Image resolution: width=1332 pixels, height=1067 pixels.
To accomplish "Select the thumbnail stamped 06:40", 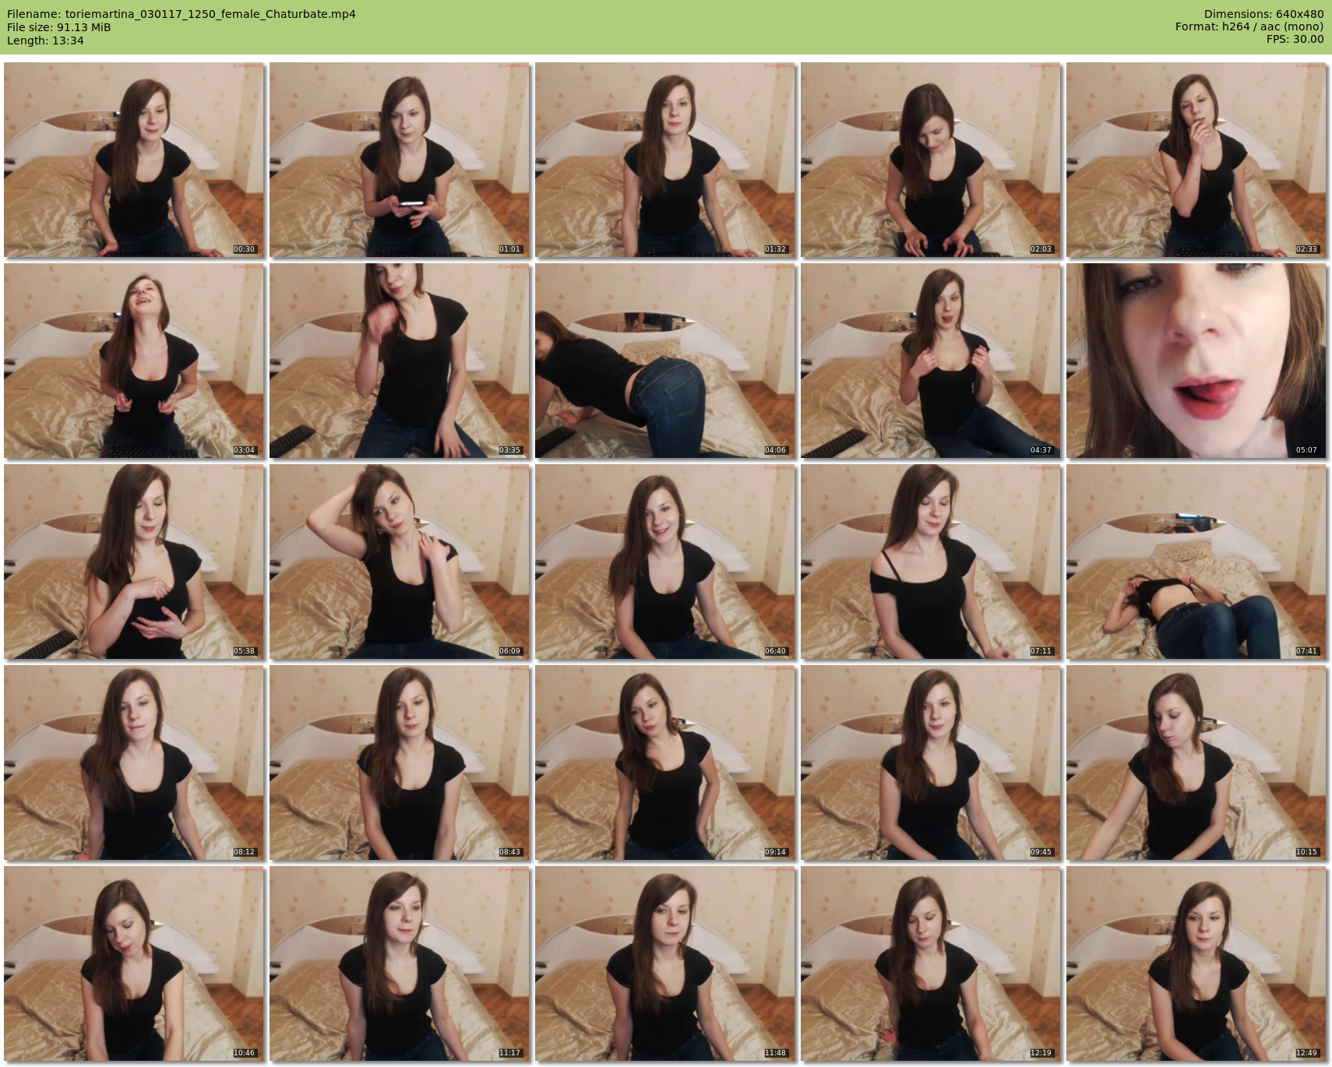I will click(665, 562).
